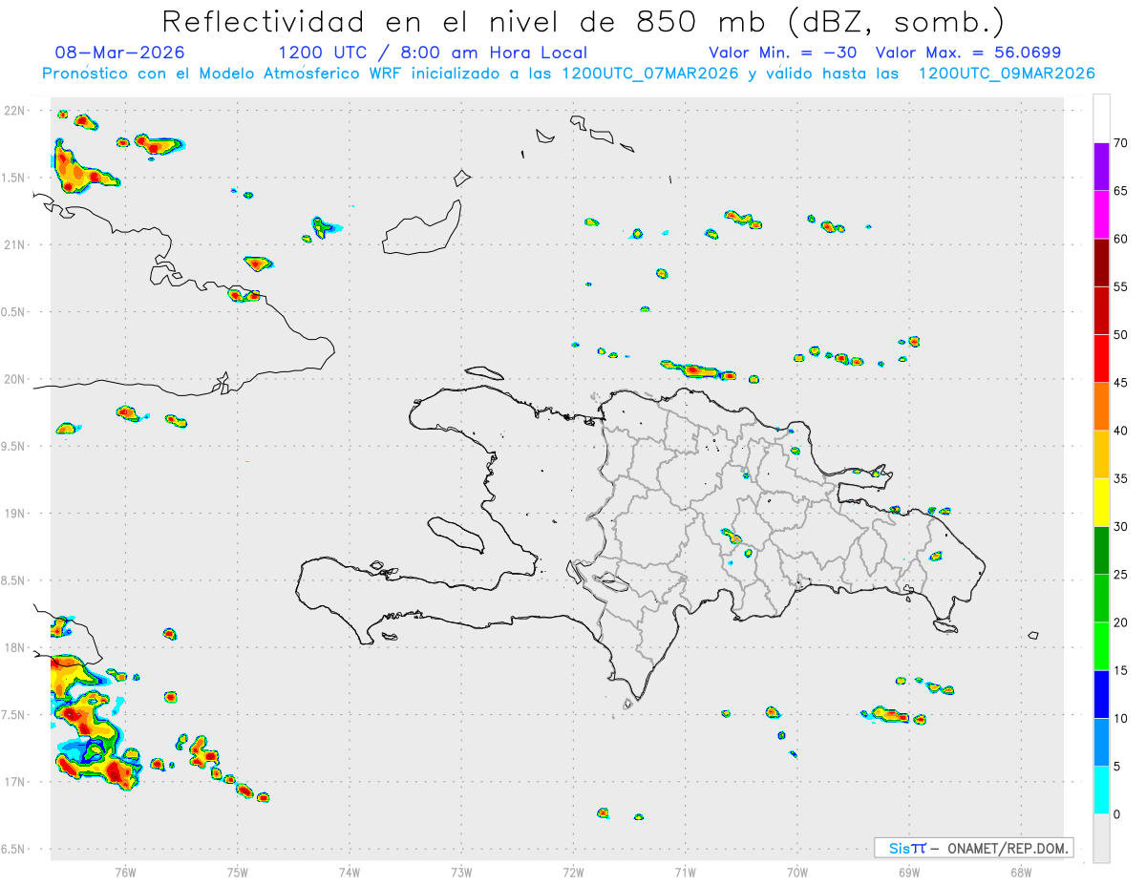Click the '22N' latitude label
Image resolution: width=1146 pixels, height=885 pixels.
click(x=16, y=111)
